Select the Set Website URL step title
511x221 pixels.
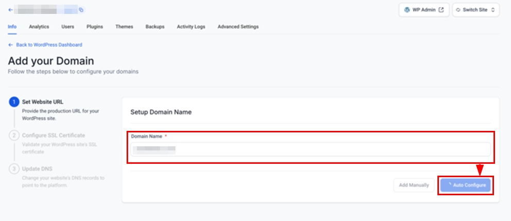43,101
